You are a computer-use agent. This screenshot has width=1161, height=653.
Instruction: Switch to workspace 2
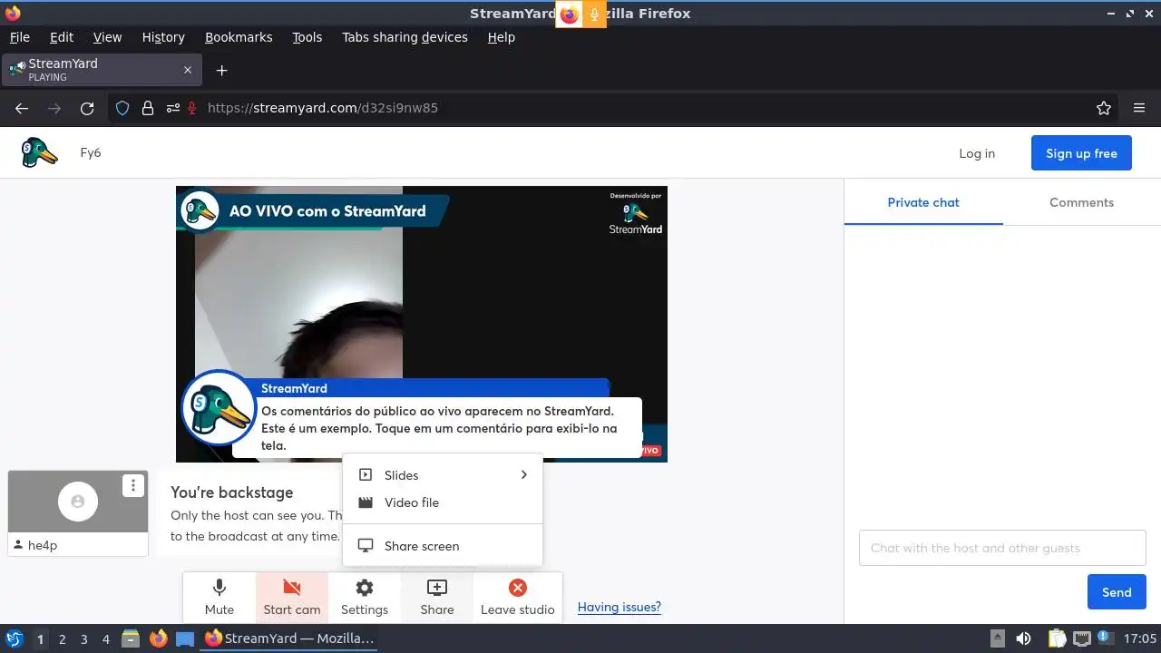62,638
